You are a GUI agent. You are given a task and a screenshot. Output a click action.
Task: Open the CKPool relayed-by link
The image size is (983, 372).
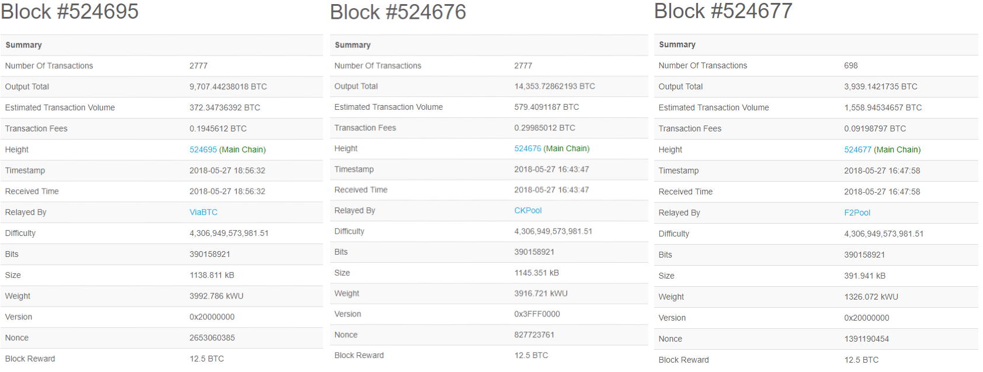528,210
